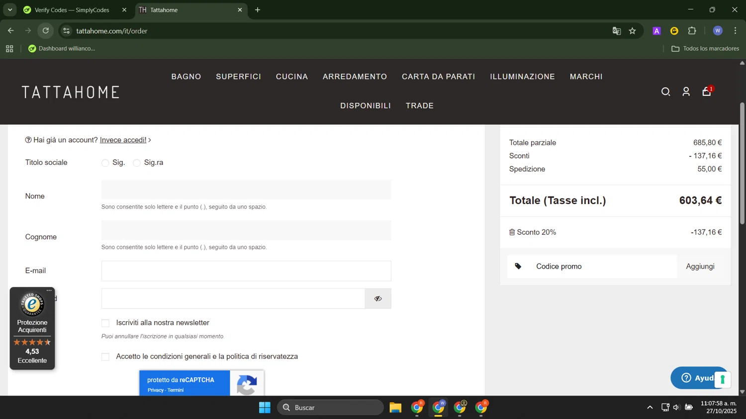This screenshot has height=419, width=746.
Task: Open File Explorer from taskbar
Action: coord(395,408)
